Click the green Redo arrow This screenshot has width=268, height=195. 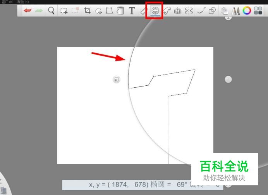click(x=39, y=10)
